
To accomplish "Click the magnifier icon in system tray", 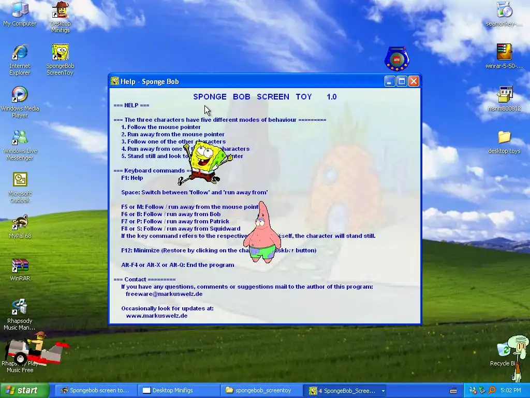I will (x=492, y=391).
